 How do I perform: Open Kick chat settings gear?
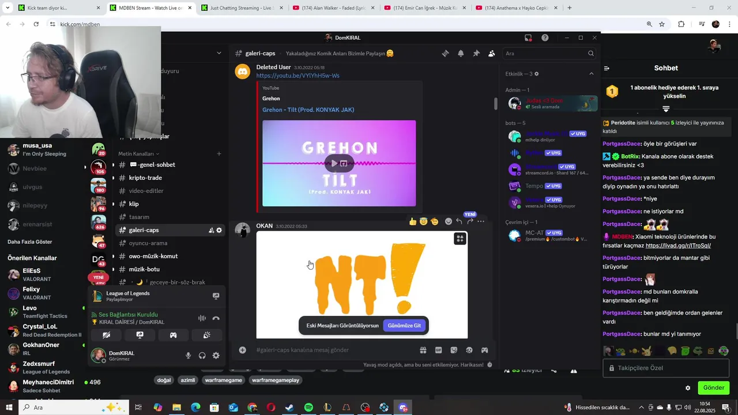[687, 388]
